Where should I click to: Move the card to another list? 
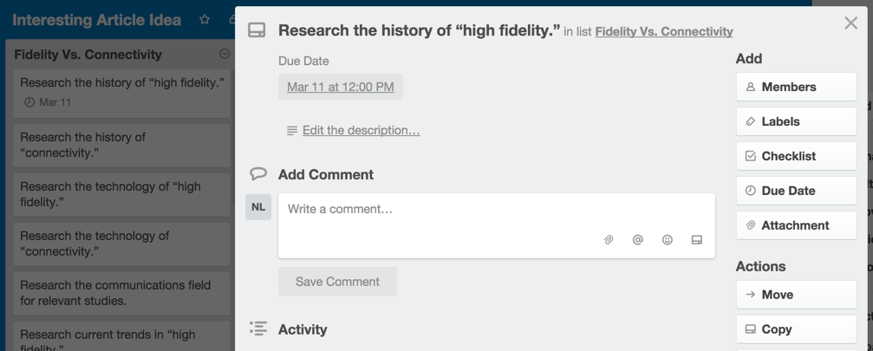coord(796,295)
